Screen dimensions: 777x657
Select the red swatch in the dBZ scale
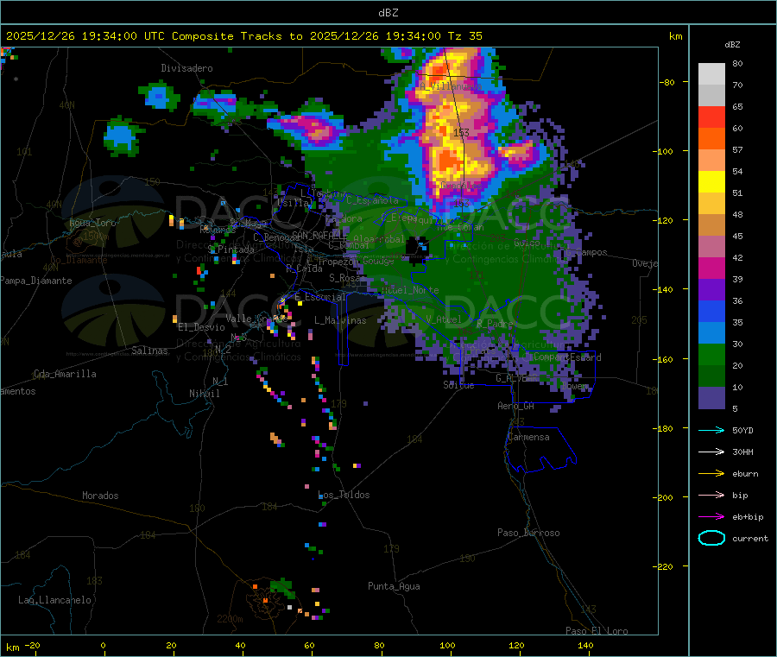click(711, 117)
